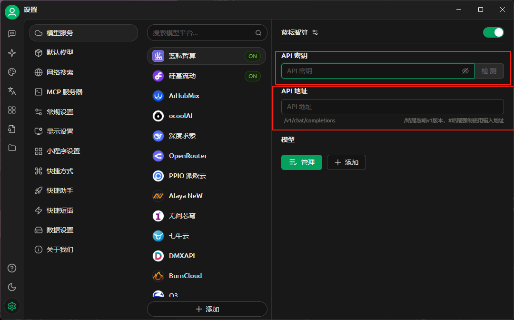514x320 pixels.
Task: Open 快捷短语 settings section
Action: click(x=84, y=210)
